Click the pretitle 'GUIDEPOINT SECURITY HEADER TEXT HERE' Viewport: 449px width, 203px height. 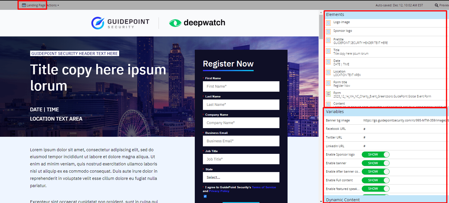click(74, 53)
